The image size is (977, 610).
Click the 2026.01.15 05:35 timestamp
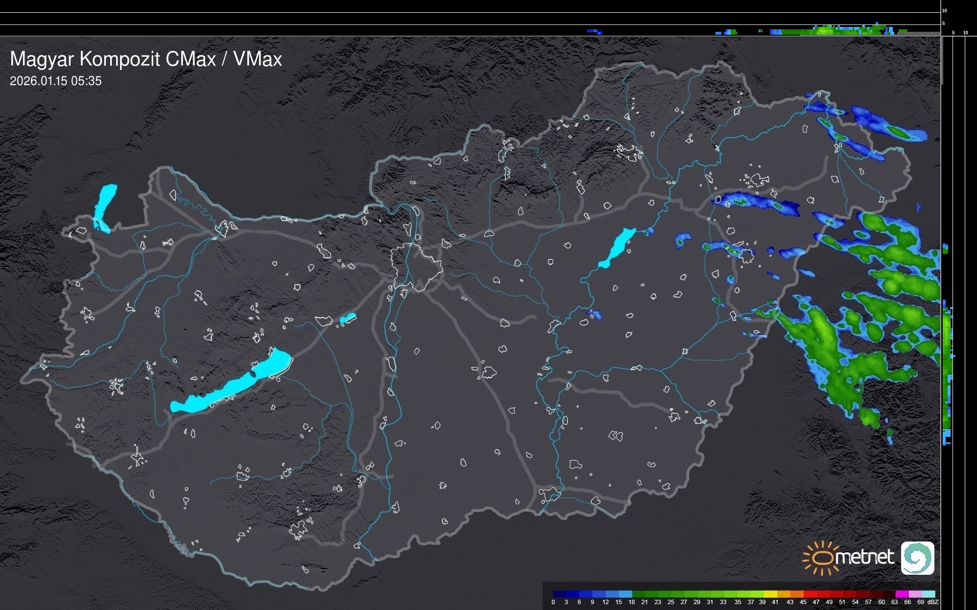coord(55,81)
